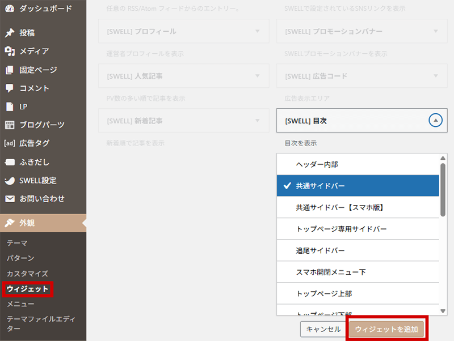Click the scroll down arrow in area list
The image size is (454, 341).
[x=443, y=310]
